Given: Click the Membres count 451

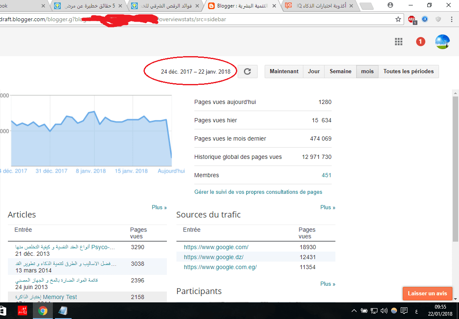Looking at the screenshot, I should 326,175.
